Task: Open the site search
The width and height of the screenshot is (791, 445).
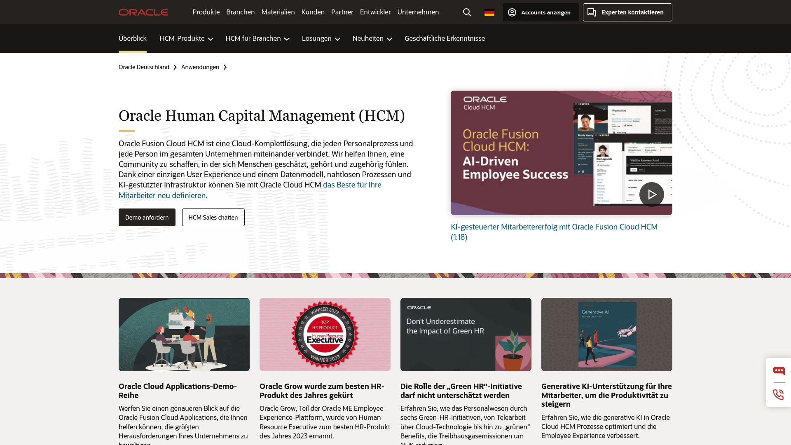Action: pos(466,12)
